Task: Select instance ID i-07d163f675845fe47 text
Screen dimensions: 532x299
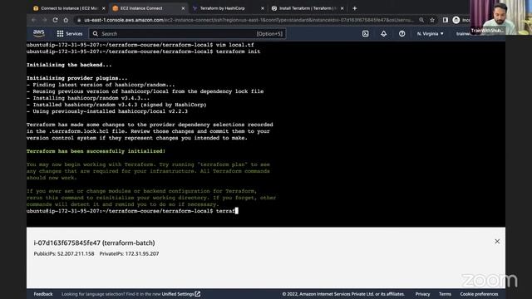Action: coord(66,243)
